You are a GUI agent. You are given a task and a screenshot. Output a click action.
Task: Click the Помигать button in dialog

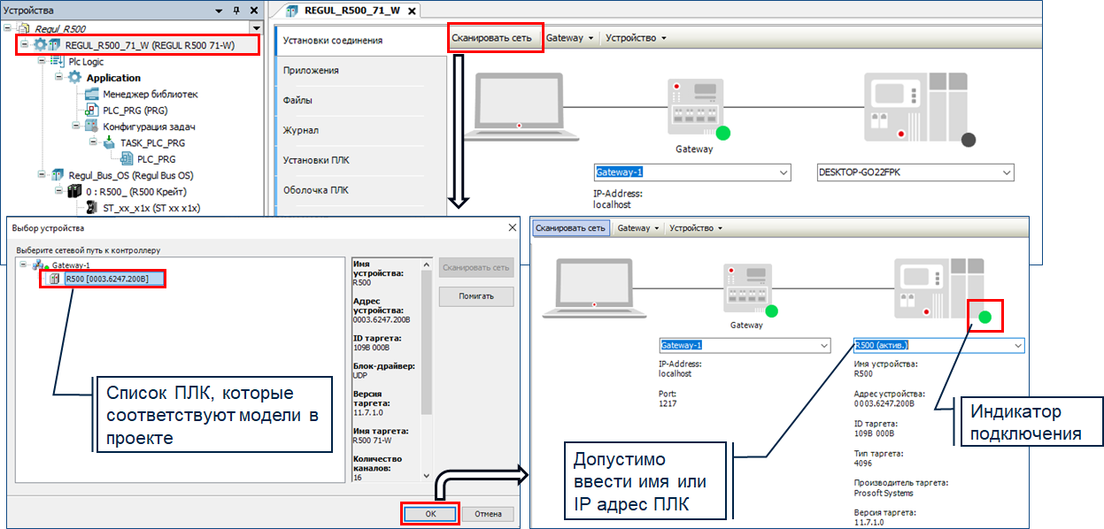(x=475, y=295)
